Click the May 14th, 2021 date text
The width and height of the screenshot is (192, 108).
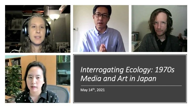[93, 90]
